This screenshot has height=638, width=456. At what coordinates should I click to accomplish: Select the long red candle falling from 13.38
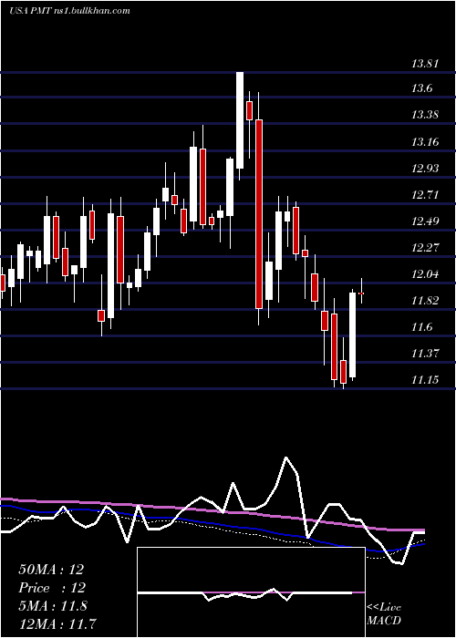[259, 213]
